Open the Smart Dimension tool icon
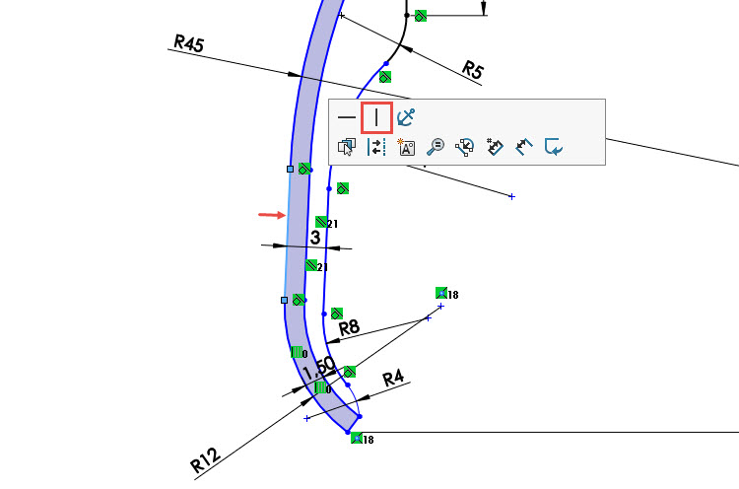 coord(495,147)
